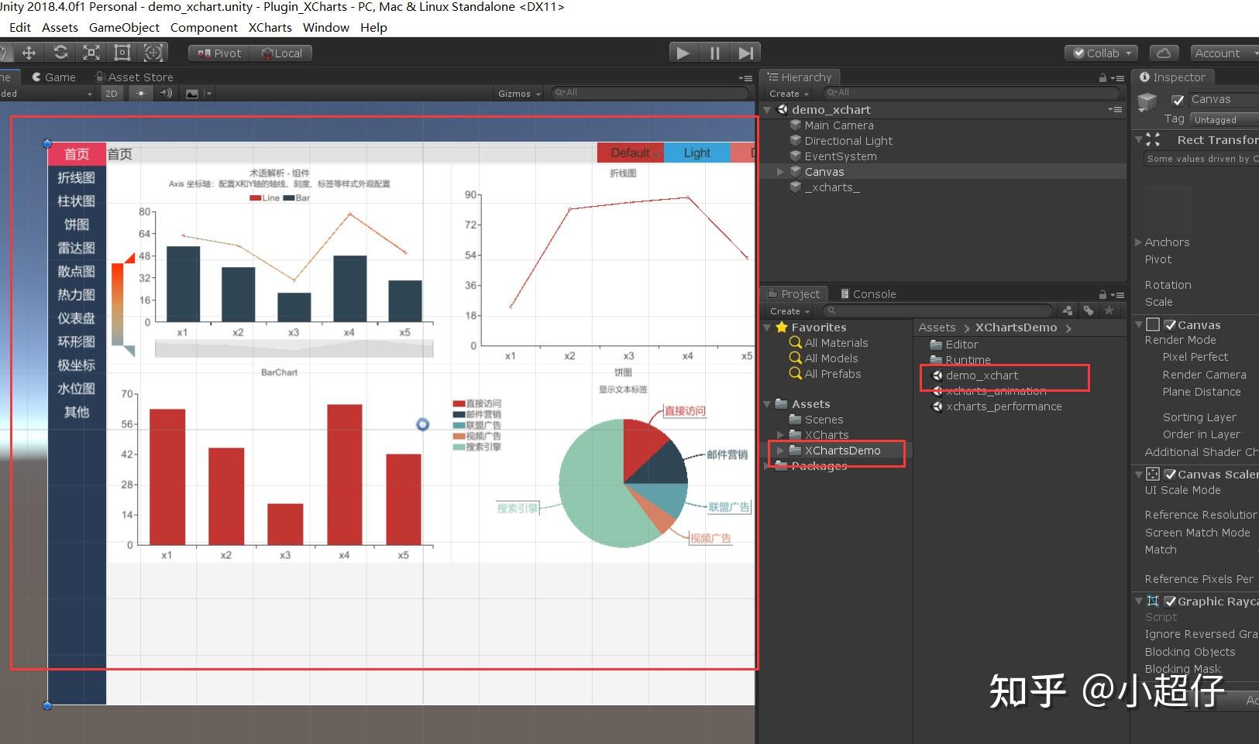Click the Default theme button in demo

point(631,153)
